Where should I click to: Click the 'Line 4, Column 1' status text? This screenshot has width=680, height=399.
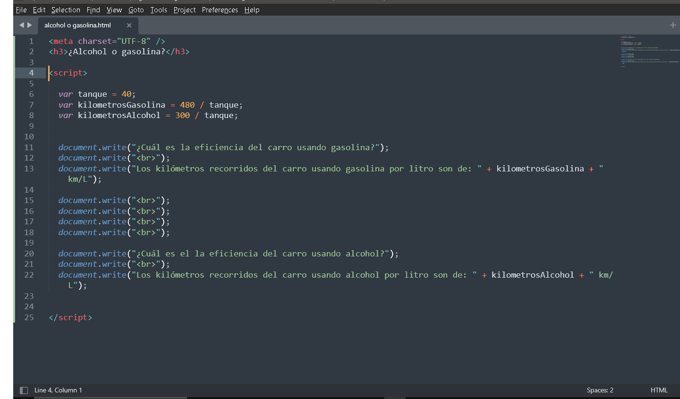coord(58,390)
